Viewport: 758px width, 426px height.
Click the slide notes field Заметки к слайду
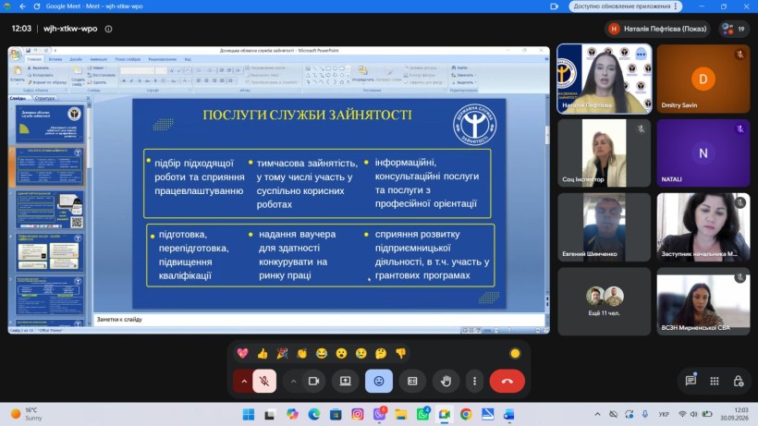pyautogui.click(x=319, y=319)
